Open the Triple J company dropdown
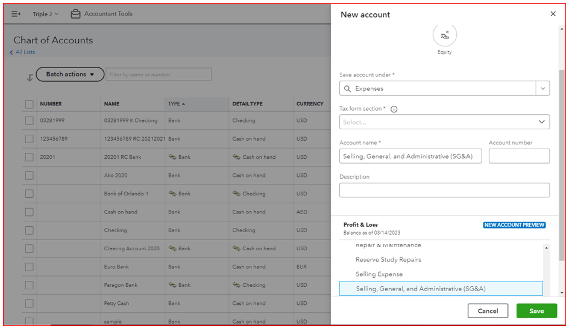The width and height of the screenshot is (569, 329). [x=46, y=14]
